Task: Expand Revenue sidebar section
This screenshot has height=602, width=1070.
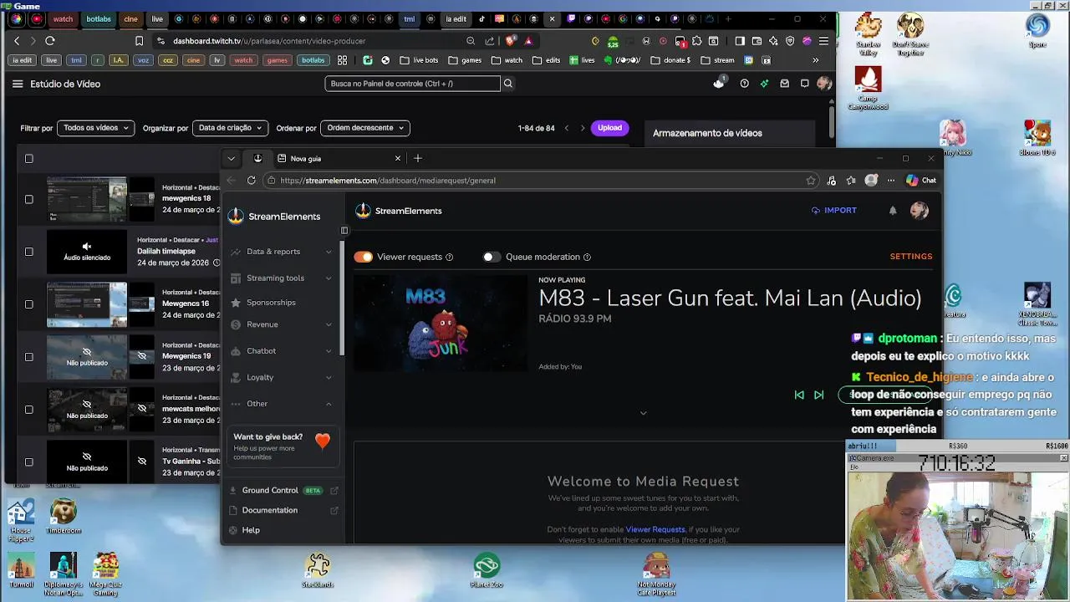Action: 281,324
